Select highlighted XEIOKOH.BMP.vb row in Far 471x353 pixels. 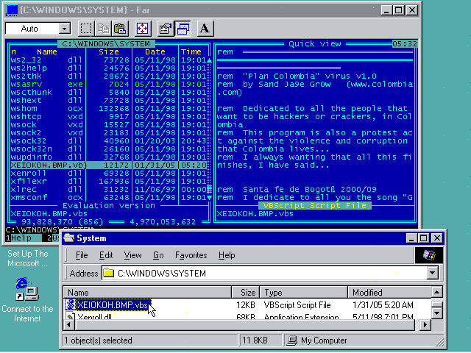(108, 165)
